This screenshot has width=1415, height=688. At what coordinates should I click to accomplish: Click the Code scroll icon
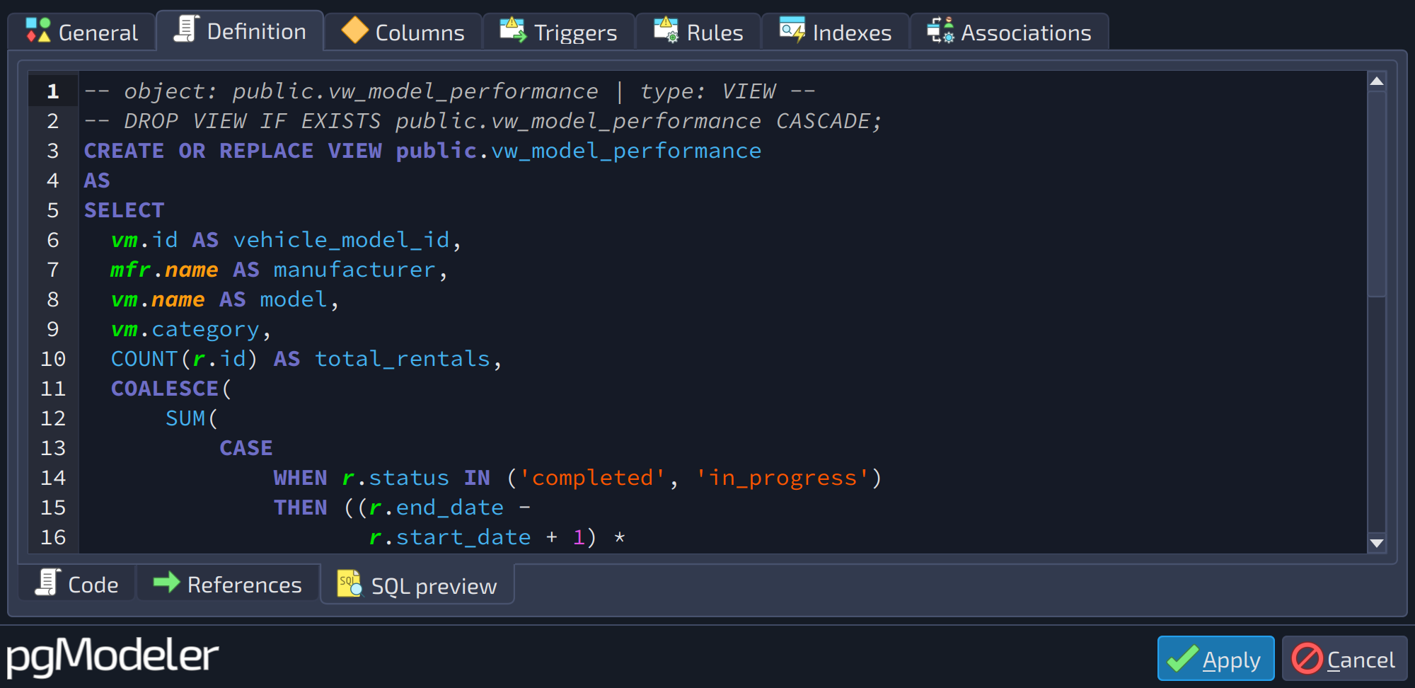(48, 583)
